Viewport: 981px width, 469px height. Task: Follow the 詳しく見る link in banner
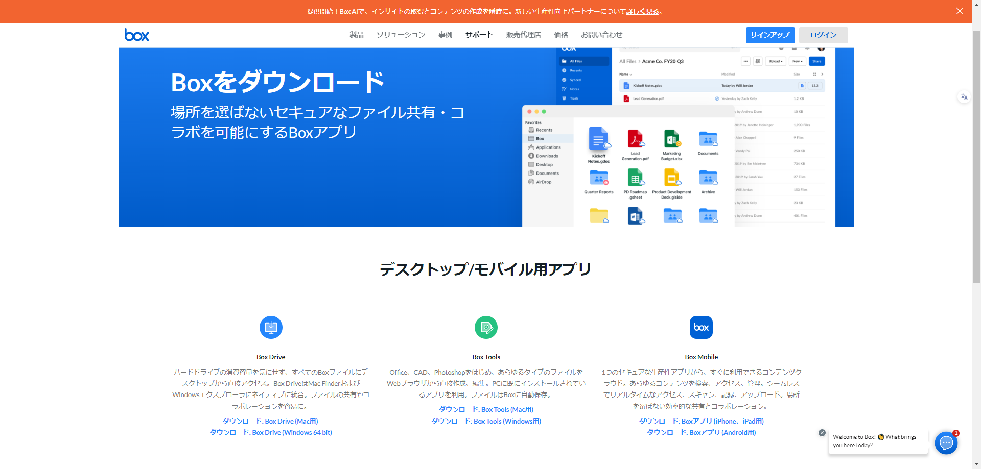coord(643,11)
